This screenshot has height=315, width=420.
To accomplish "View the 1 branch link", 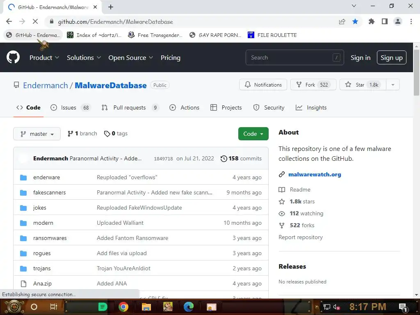I will click(82, 133).
